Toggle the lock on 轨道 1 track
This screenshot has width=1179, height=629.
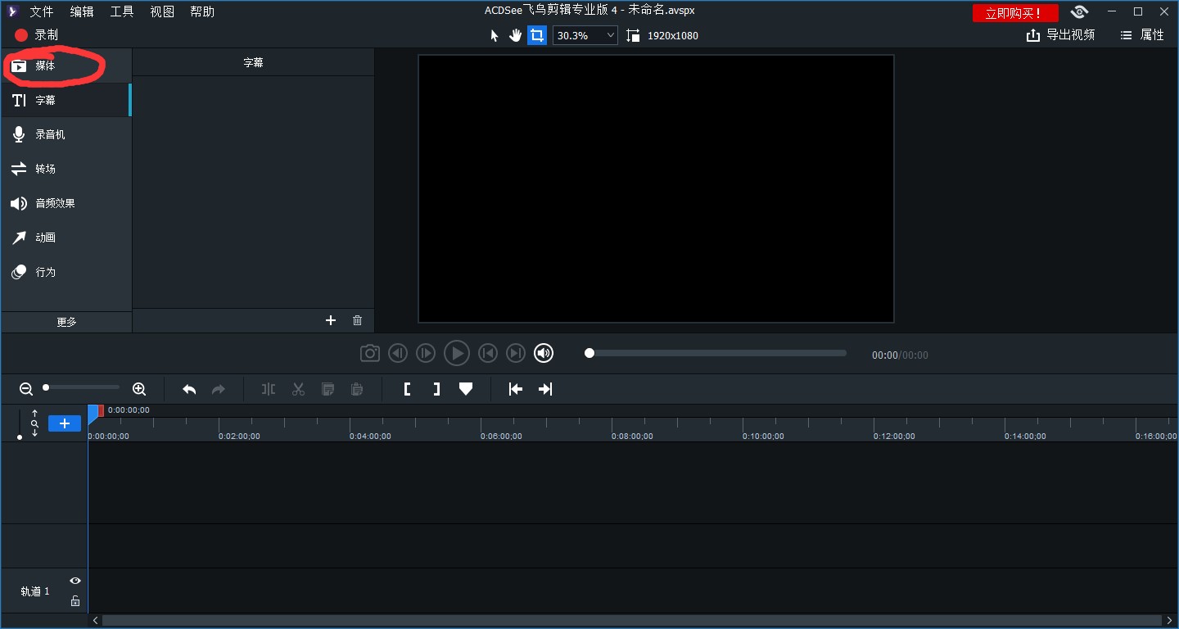(75, 601)
